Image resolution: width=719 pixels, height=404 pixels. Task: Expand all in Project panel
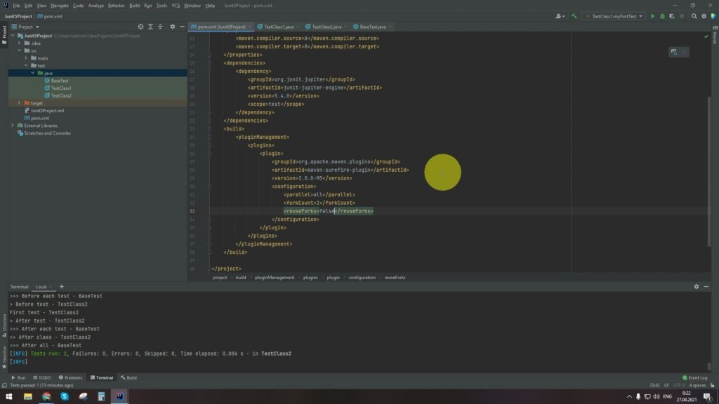coord(150,27)
